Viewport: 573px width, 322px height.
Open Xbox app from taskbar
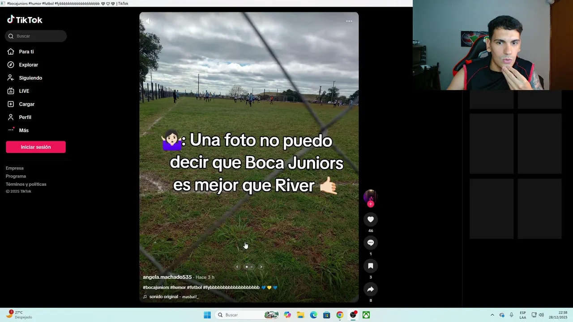click(x=366, y=315)
